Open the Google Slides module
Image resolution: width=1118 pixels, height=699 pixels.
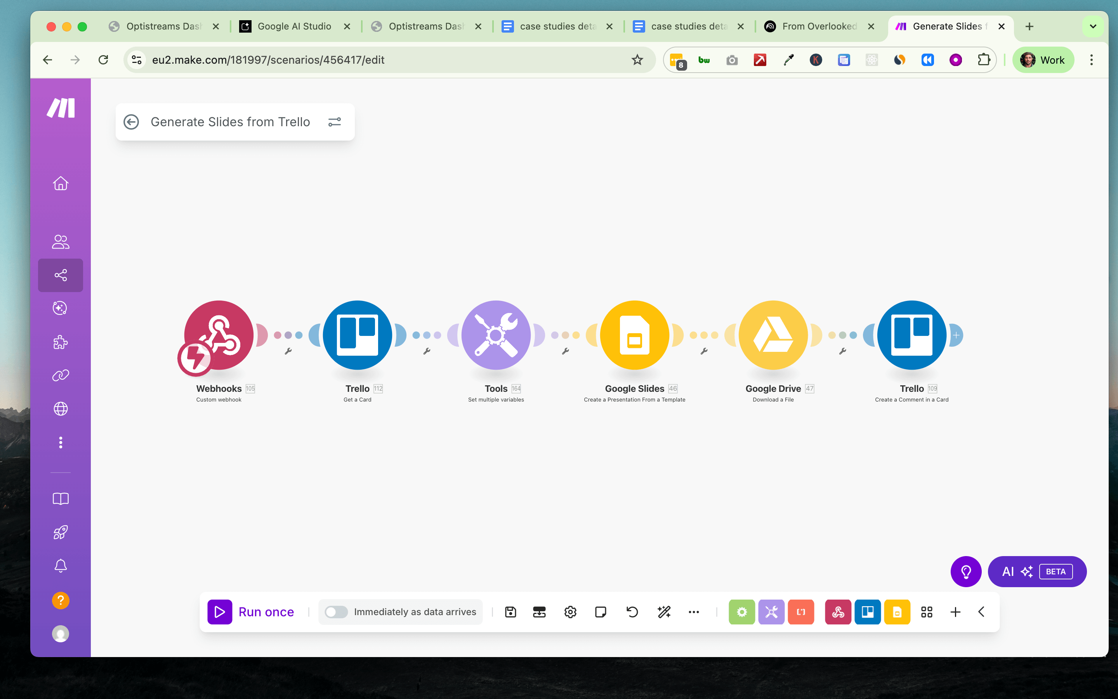[x=635, y=335]
